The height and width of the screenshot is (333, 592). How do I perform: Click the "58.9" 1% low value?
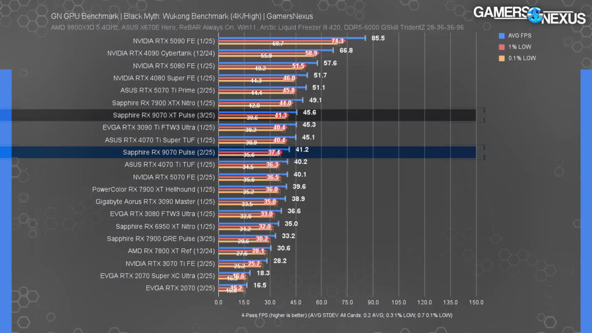(311, 53)
